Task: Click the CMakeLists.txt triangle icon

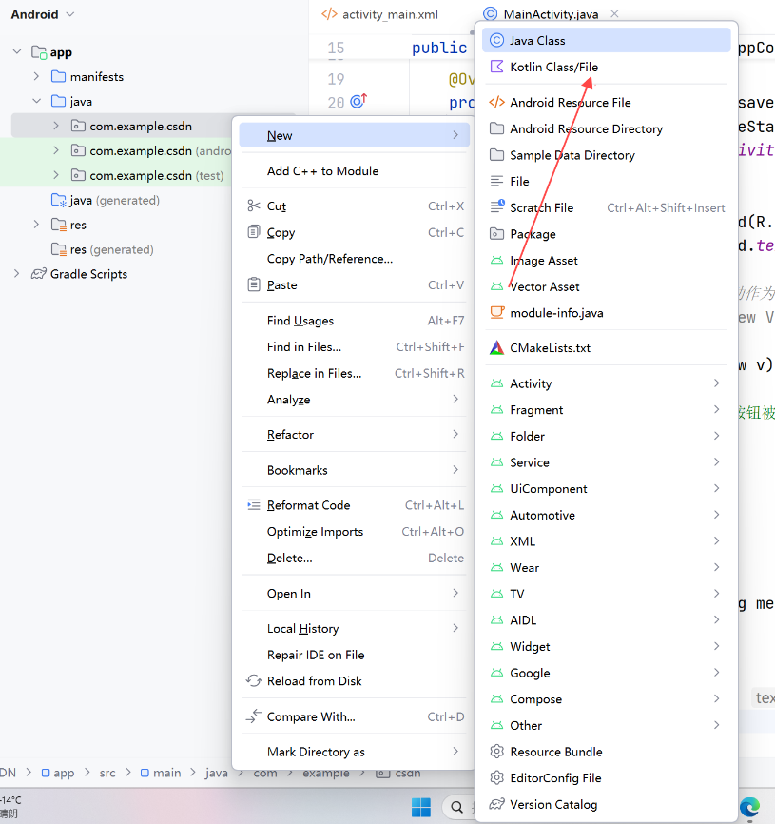Action: [496, 347]
